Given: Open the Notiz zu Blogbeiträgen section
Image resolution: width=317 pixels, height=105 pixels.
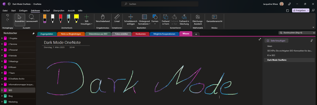Looking at the screenshot, I should click(x=71, y=34).
